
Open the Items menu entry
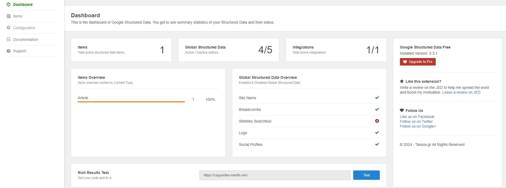pyautogui.click(x=18, y=16)
